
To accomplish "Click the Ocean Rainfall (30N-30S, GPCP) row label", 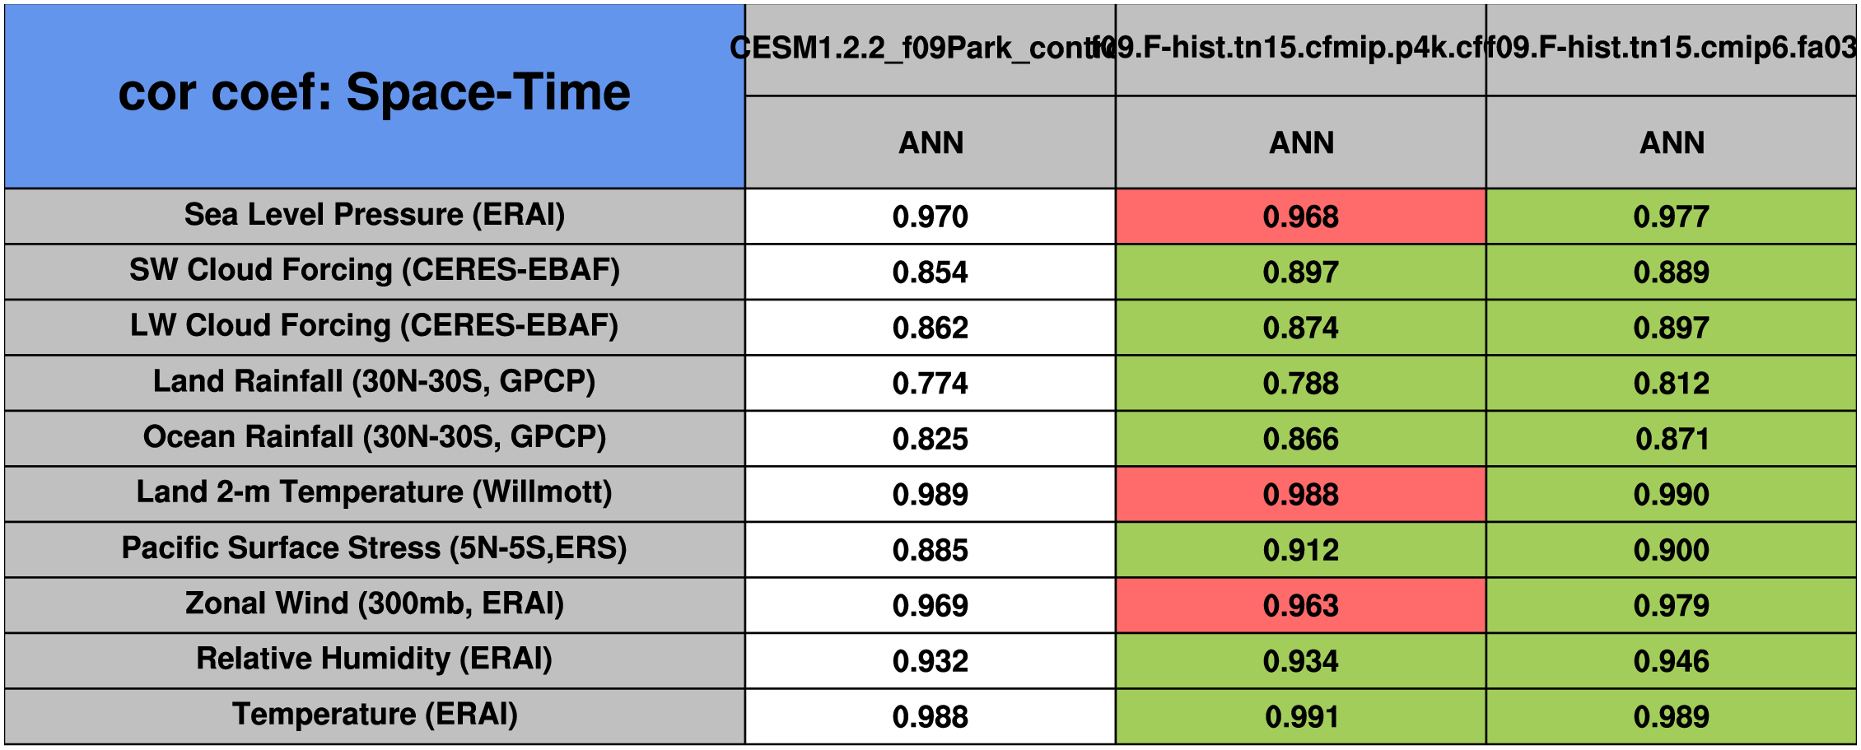I will tap(375, 437).
